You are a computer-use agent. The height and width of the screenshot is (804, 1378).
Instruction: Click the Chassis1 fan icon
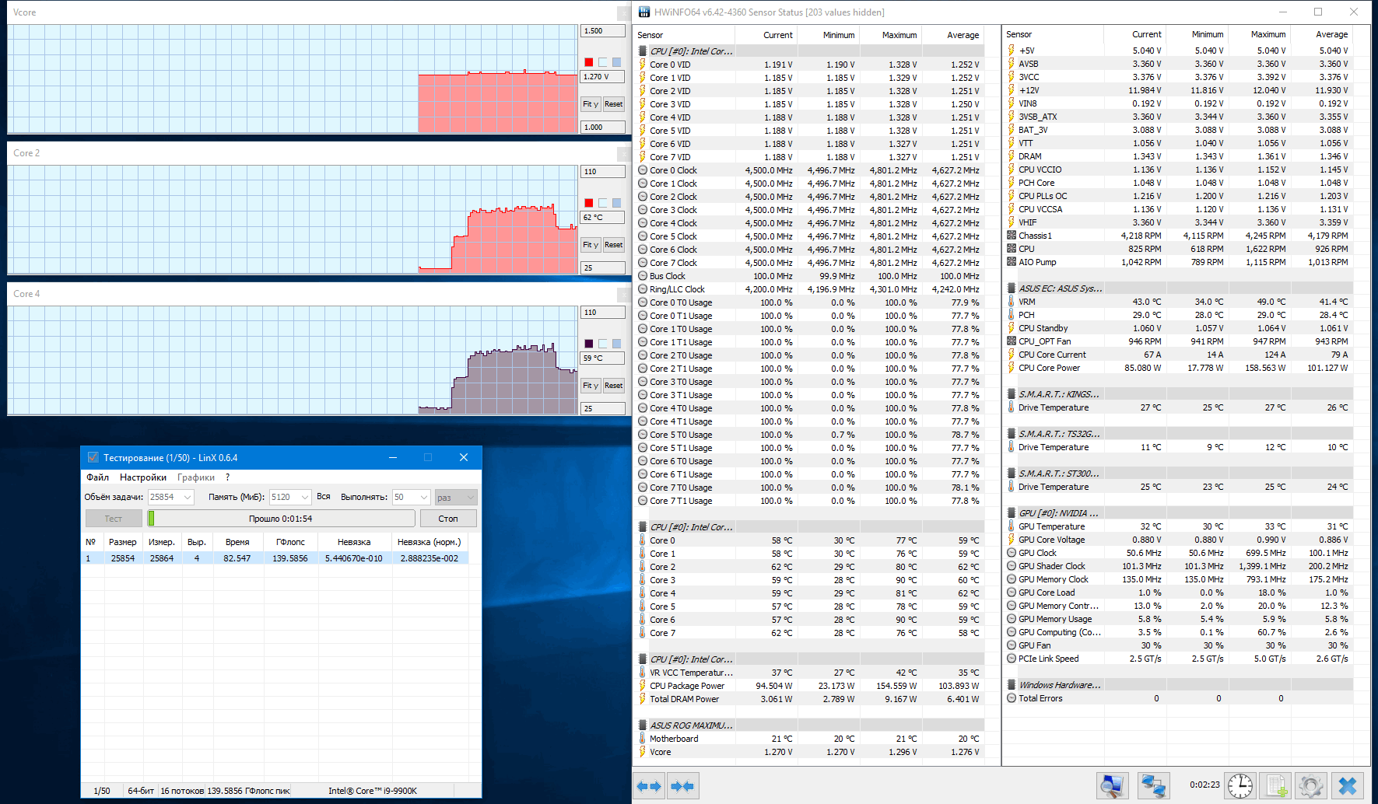tap(1012, 236)
